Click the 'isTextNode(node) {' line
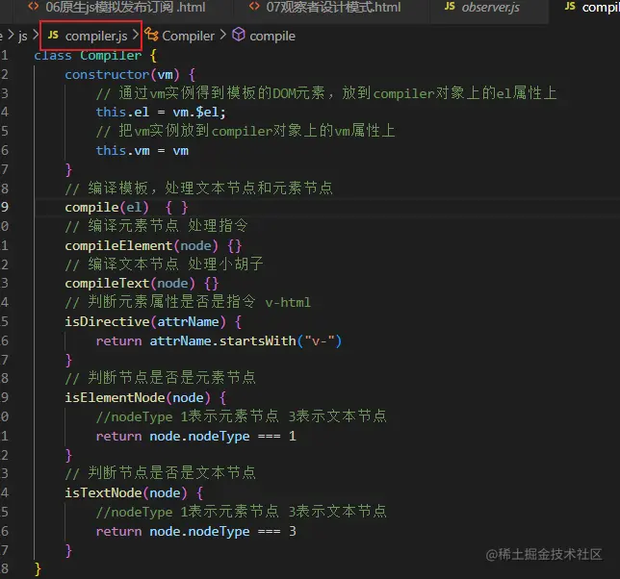 tap(134, 492)
